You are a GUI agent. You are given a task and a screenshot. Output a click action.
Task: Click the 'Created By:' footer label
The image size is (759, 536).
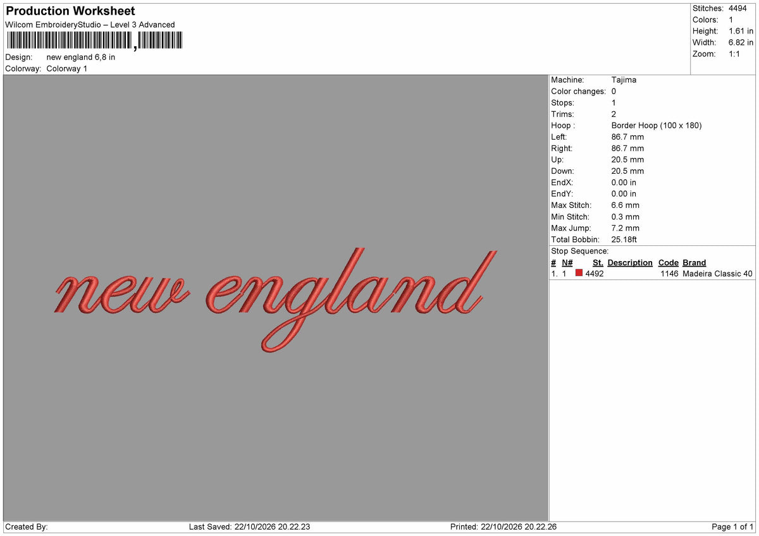click(27, 527)
